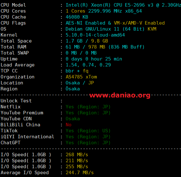Viewport: 181px width, 177px height.
Task: Click the CPU Model value text
Action: (123, 5)
